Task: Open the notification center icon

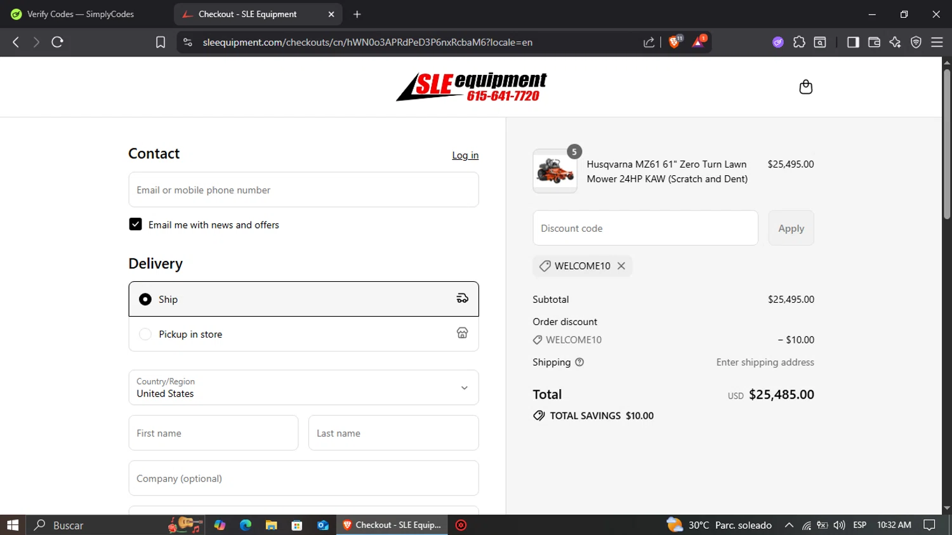Action: [929, 525]
